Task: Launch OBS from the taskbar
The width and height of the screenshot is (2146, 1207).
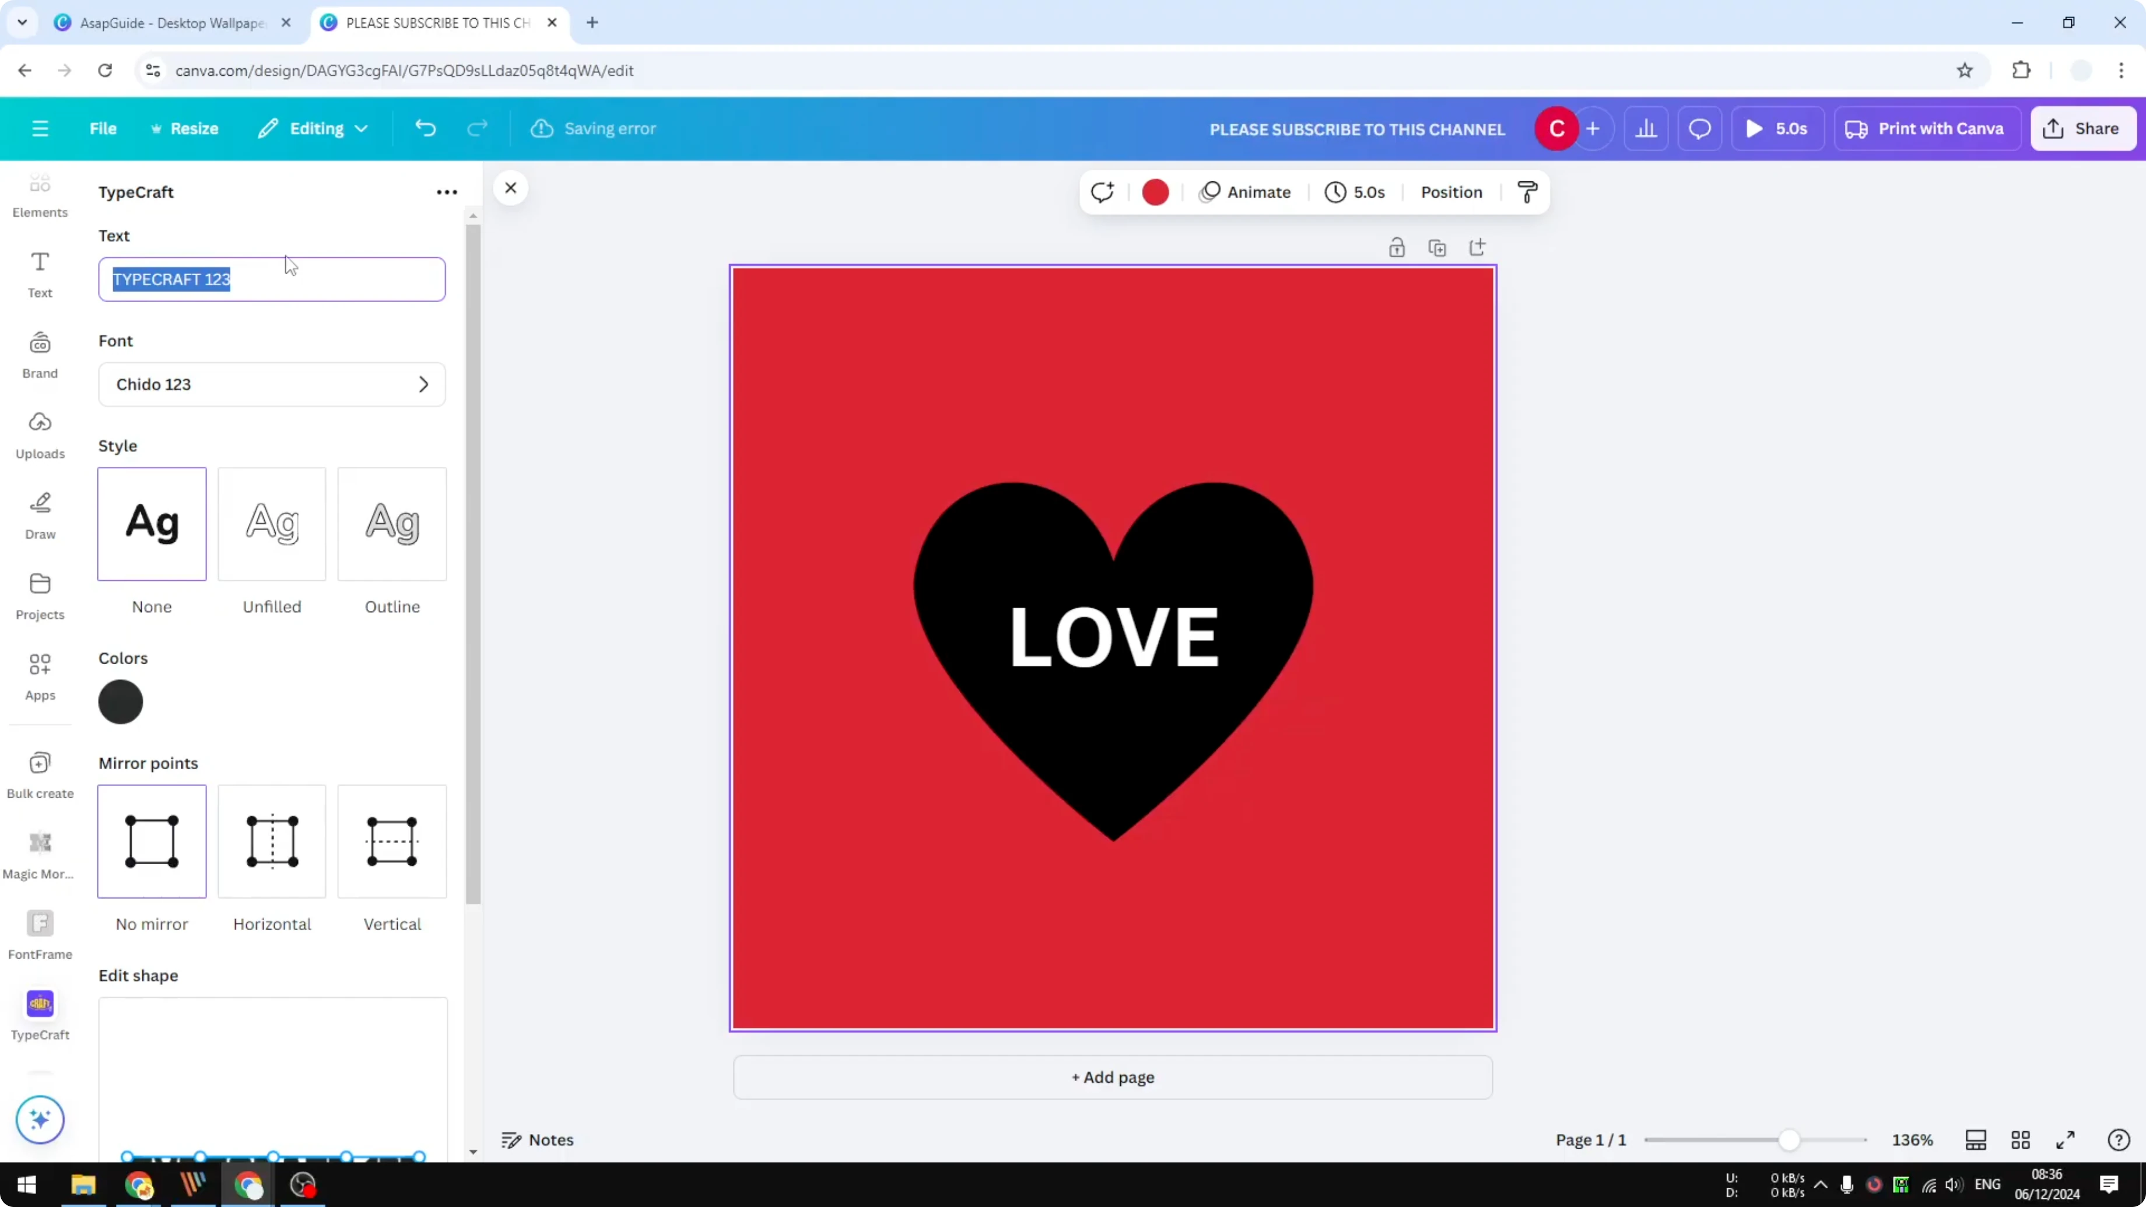Action: [303, 1184]
